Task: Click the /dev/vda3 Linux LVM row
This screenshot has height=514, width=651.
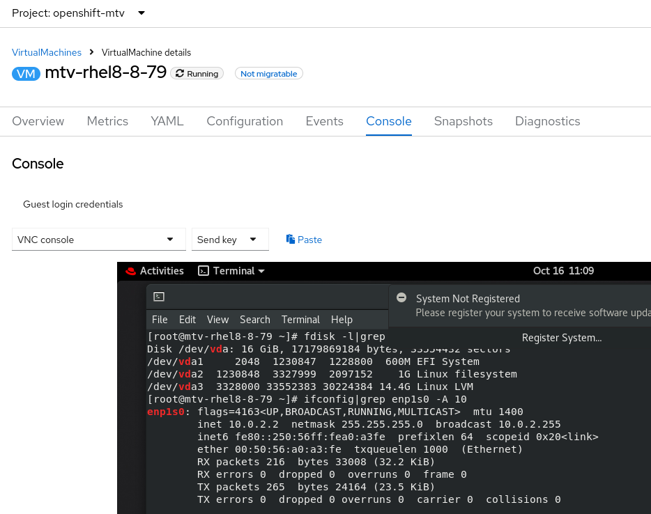Action: tap(310, 387)
